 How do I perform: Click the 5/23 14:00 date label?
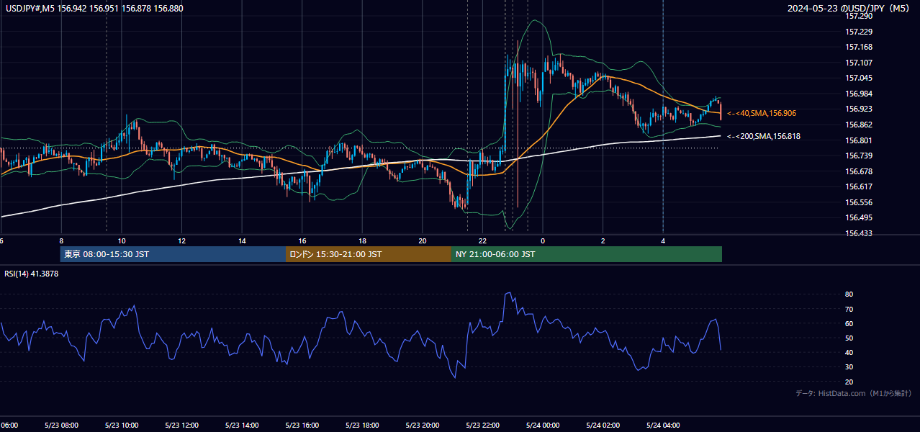click(242, 426)
